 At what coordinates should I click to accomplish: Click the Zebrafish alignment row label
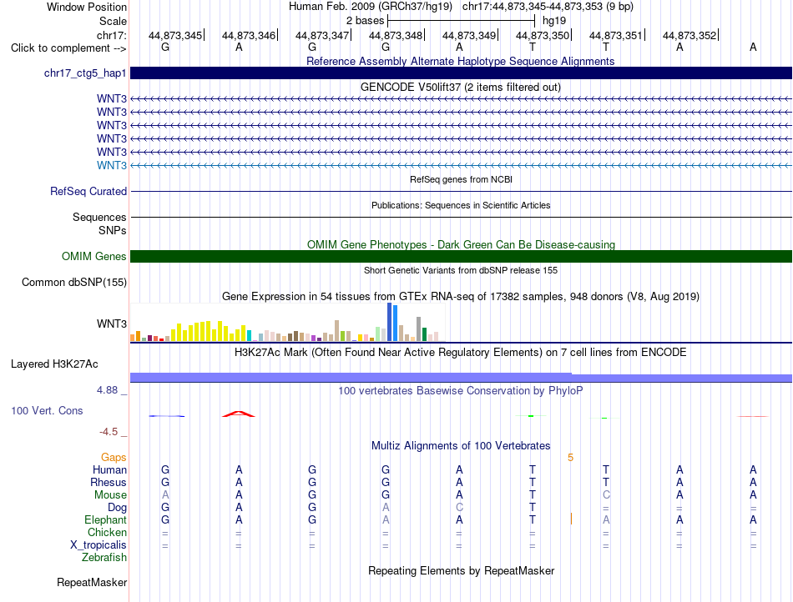(x=104, y=558)
